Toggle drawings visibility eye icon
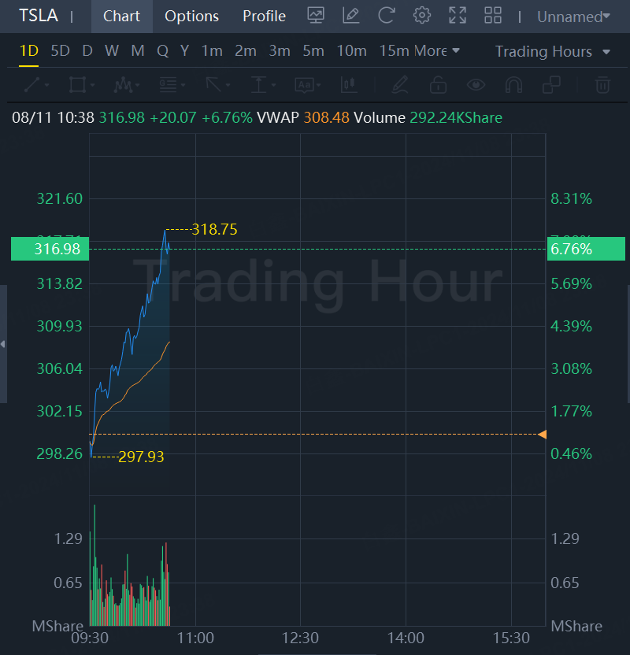This screenshot has width=630, height=655. pos(475,84)
